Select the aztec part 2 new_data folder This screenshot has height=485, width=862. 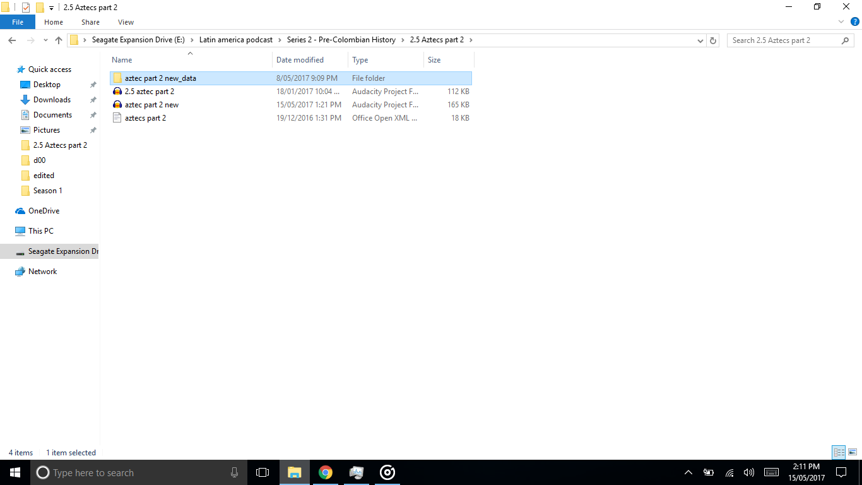click(290, 78)
